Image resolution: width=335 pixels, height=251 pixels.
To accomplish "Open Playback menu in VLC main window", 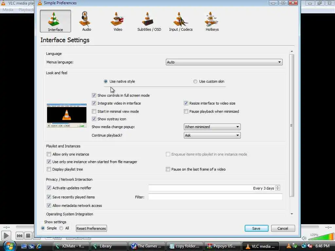I will tap(26, 9).
